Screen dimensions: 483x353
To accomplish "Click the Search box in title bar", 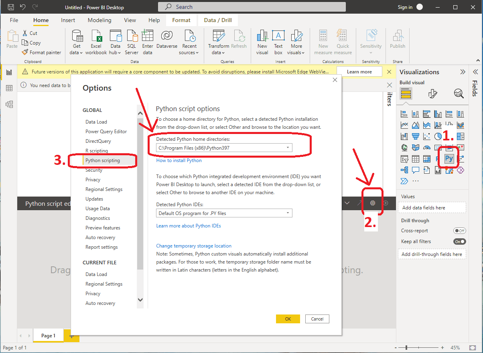I will 252,7.
